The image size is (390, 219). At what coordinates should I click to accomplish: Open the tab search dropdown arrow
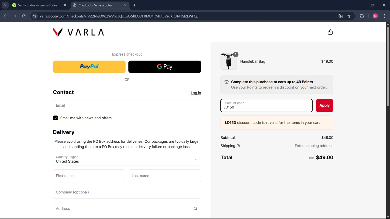click(5, 5)
